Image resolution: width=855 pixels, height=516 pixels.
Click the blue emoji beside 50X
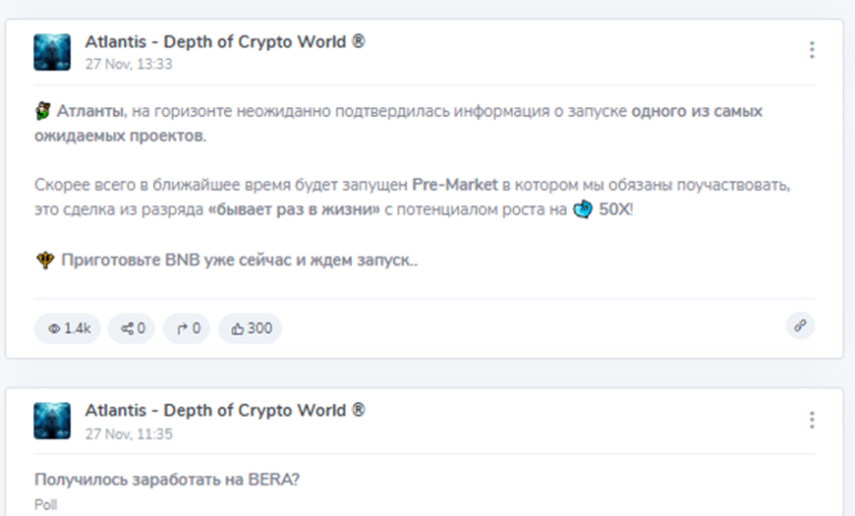(x=582, y=209)
